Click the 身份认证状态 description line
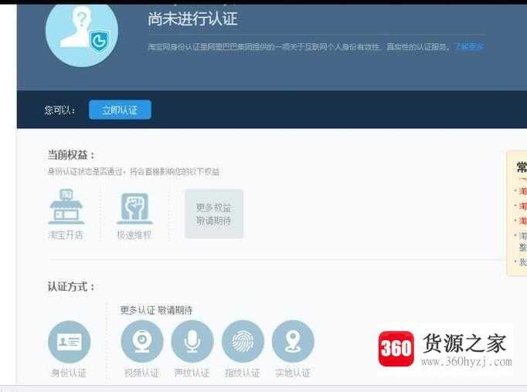This screenshot has width=527, height=392. (134, 172)
